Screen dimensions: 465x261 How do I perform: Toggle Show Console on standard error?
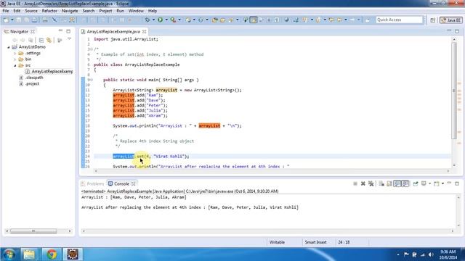pyautogui.click(x=405, y=183)
